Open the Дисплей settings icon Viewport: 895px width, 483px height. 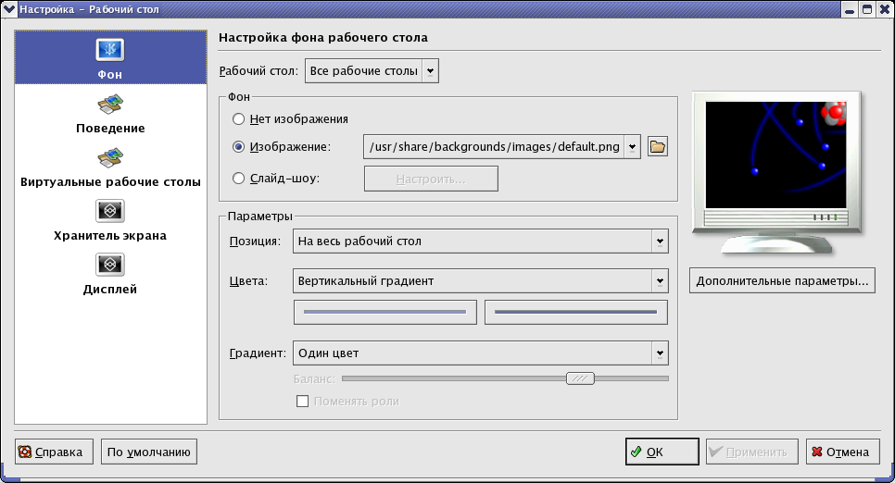coord(110,265)
